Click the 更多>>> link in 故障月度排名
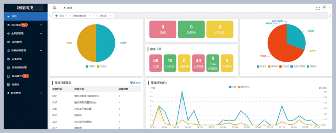The width and height of the screenshot is (336, 133). coord(135,83)
